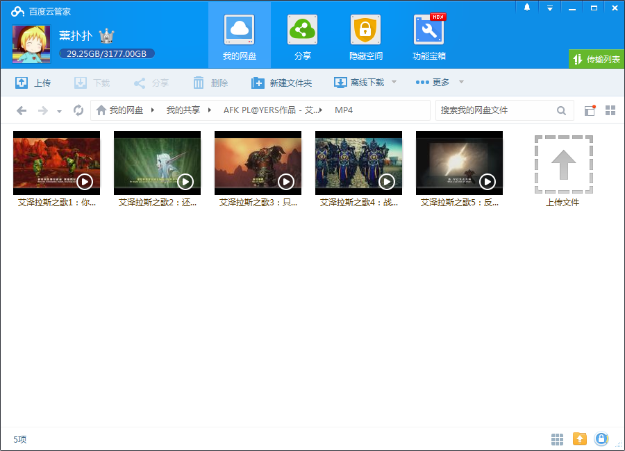The image size is (625, 451).
Task: Open the security lock icon at bottom right
Action: (601, 439)
